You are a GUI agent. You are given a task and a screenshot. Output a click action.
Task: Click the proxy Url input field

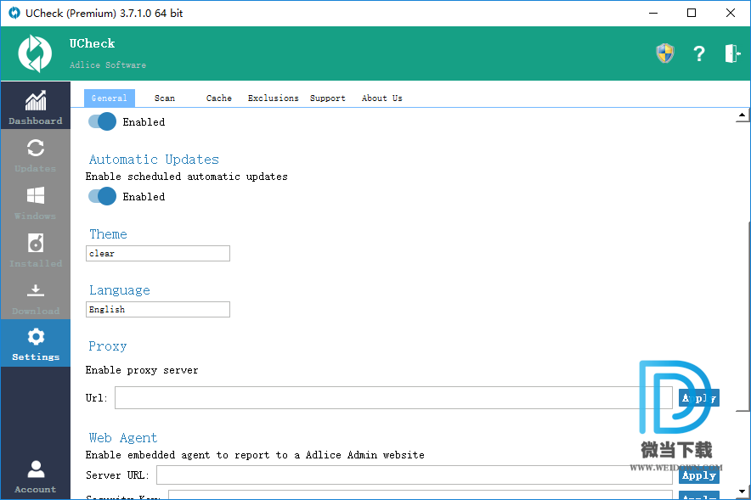click(382, 398)
